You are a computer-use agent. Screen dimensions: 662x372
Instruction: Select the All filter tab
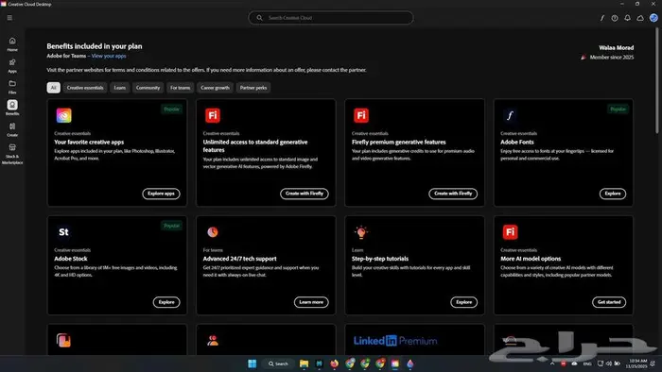click(54, 88)
